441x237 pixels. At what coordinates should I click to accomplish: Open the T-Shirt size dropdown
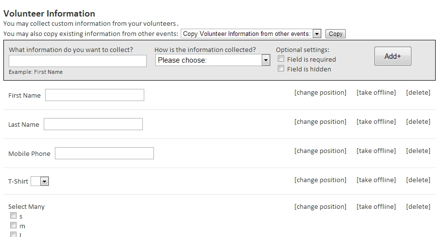pos(40,181)
